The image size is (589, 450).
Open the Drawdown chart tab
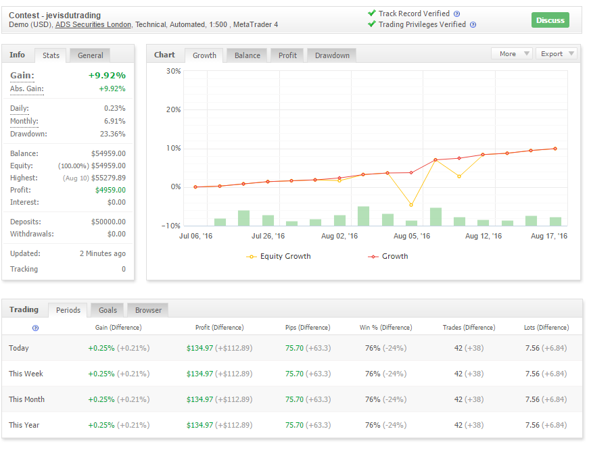click(331, 55)
